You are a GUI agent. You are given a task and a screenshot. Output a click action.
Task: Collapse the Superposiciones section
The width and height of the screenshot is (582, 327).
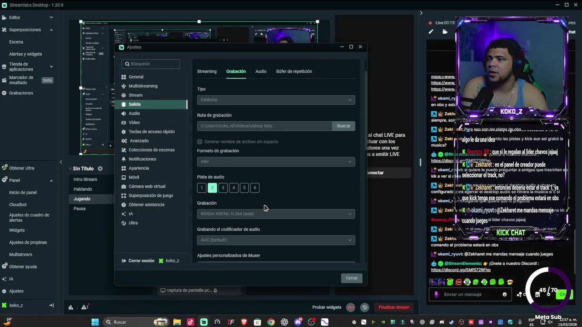click(x=51, y=30)
